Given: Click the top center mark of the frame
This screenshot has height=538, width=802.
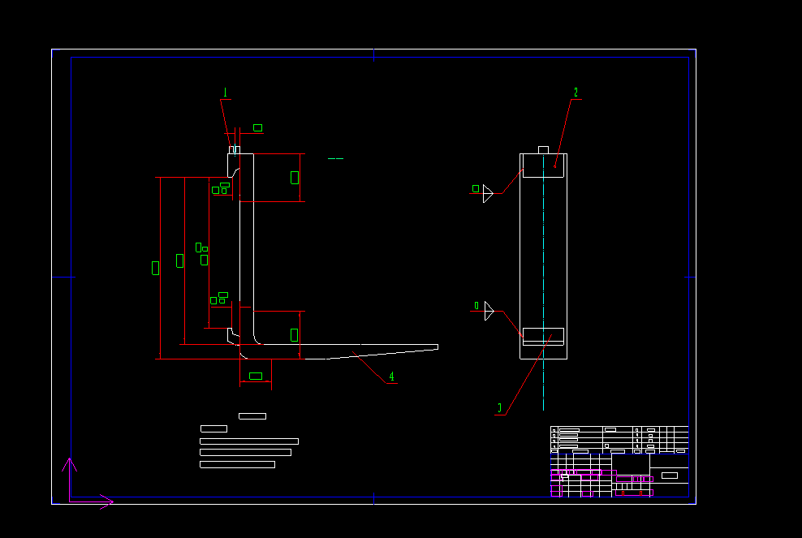Looking at the screenshot, I should (x=374, y=55).
